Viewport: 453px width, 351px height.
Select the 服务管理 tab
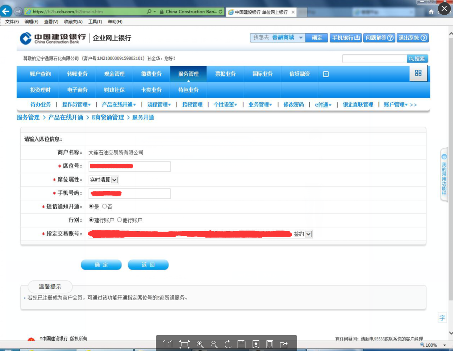tap(188, 74)
